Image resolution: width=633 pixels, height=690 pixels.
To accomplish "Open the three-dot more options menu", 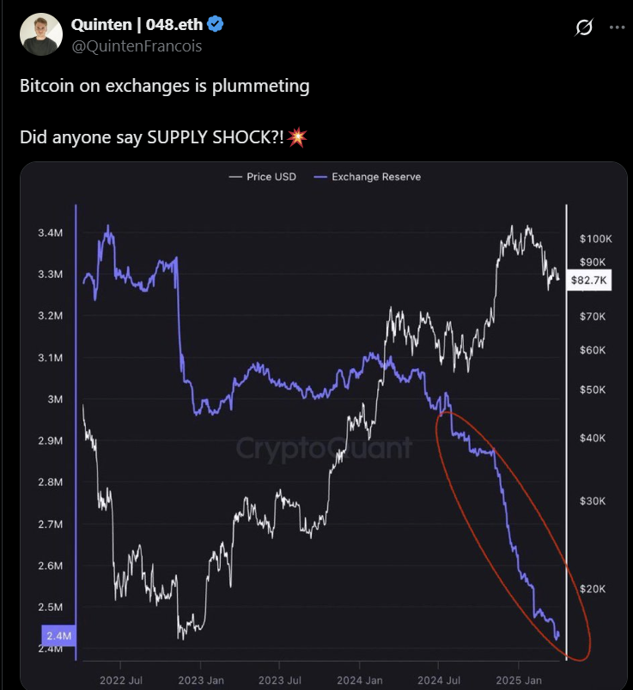I will coord(617,27).
